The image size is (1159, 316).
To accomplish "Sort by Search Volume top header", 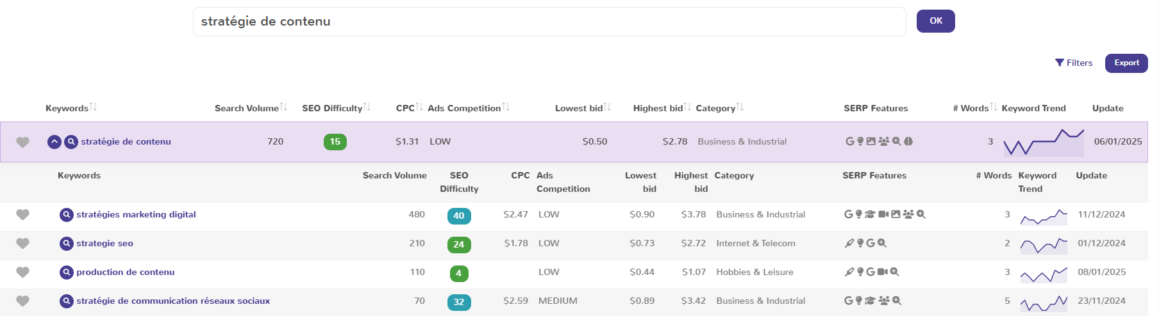I will 251,108.
